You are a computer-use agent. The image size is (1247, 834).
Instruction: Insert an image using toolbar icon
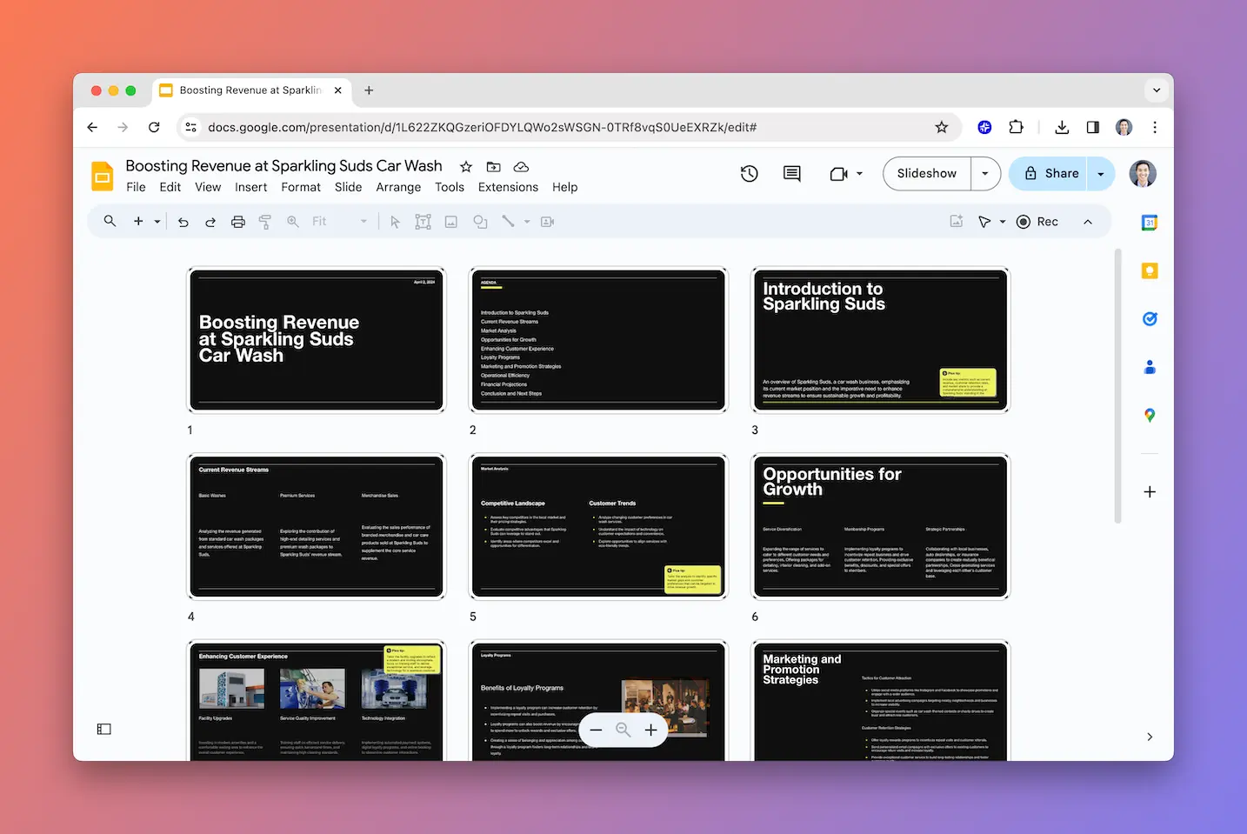[451, 222]
